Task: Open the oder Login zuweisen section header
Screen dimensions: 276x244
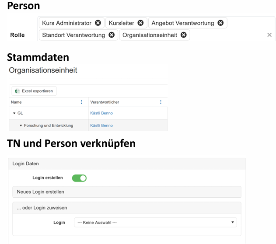Action: tap(127, 208)
